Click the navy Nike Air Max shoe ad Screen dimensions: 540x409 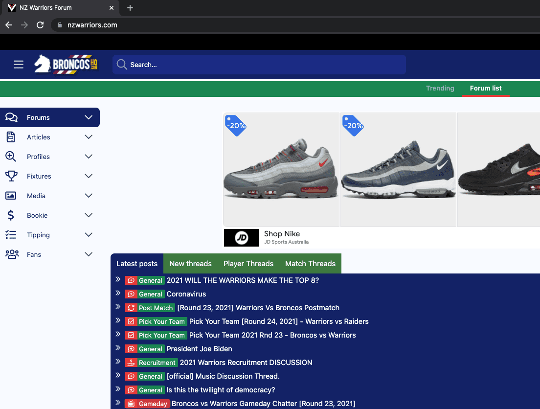coord(399,170)
